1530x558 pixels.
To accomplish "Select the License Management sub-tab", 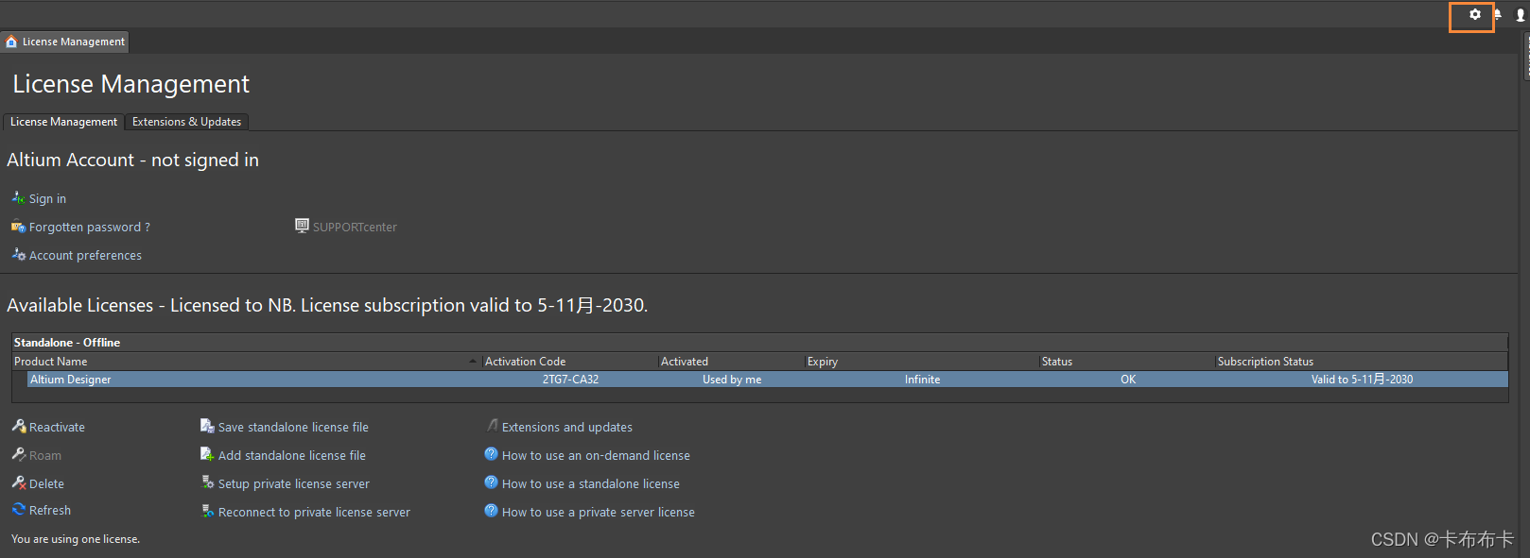I will [x=63, y=122].
